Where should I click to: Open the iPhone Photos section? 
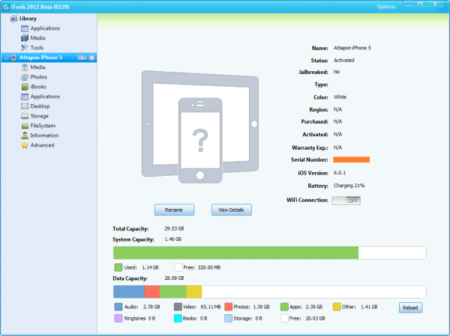(x=38, y=76)
